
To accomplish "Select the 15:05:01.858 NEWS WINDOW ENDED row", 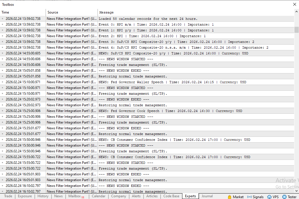I will [x=147, y=70].
